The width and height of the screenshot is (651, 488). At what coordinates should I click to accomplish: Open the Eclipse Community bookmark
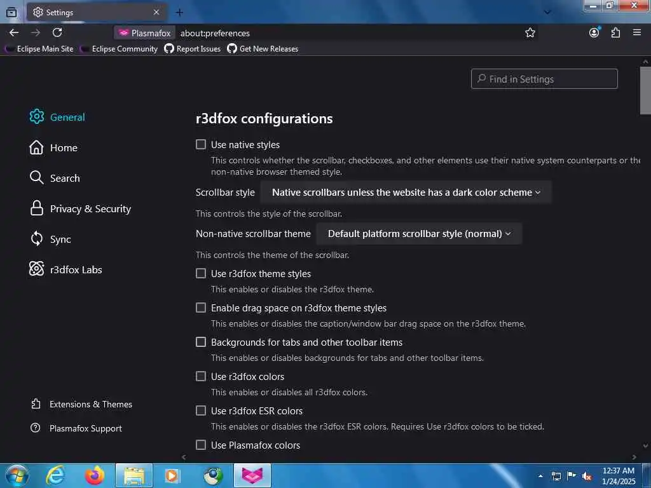(119, 48)
